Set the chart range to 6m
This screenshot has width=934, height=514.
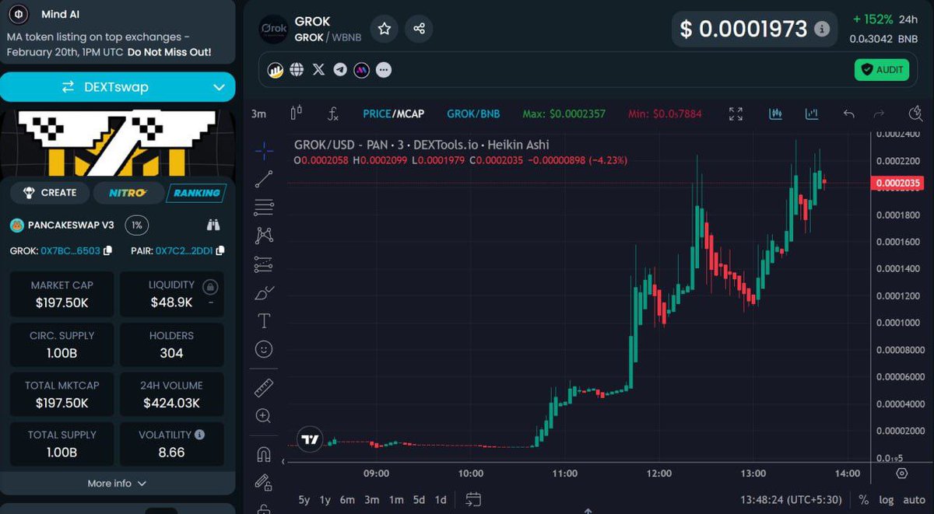pos(347,500)
